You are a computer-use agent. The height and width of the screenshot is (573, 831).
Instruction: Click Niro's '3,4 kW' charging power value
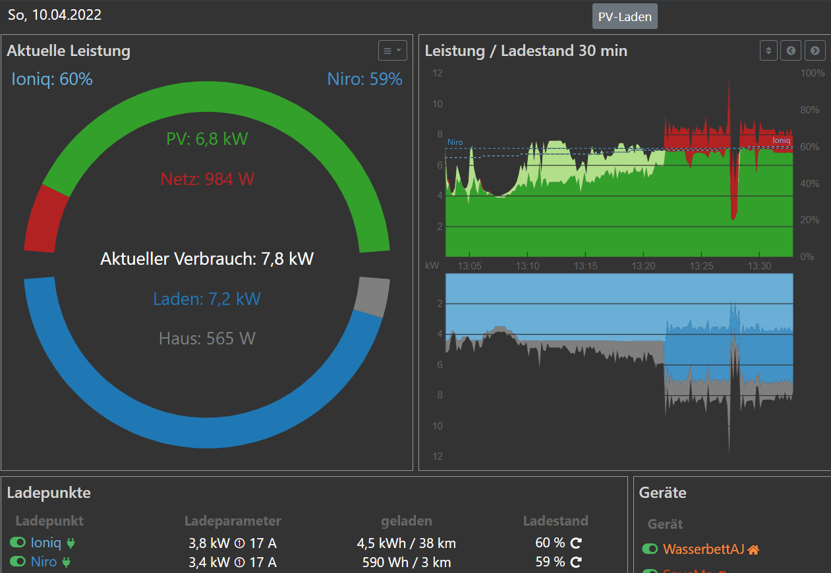click(209, 562)
